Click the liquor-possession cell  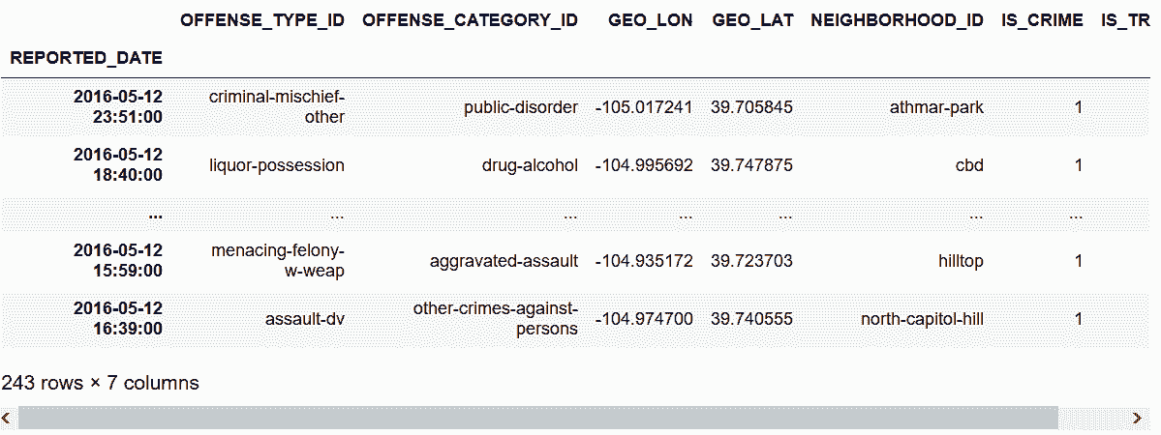[277, 165]
